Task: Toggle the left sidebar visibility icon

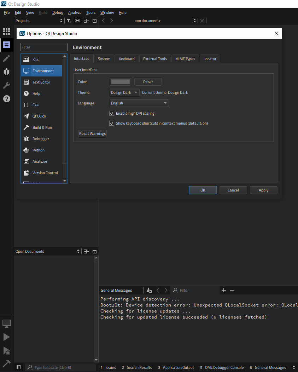Action: [19, 367]
